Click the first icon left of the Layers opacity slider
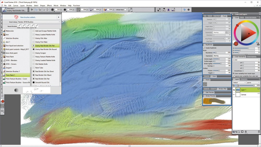The height and width of the screenshot is (147, 261). point(233,86)
